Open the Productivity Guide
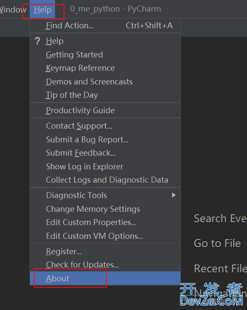Viewport: 247px width, 310px height. [105, 110]
